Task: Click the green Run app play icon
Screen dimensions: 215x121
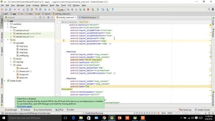Action: [x=69, y=9]
